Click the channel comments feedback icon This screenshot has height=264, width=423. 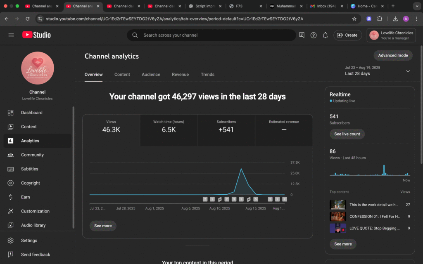(302, 35)
